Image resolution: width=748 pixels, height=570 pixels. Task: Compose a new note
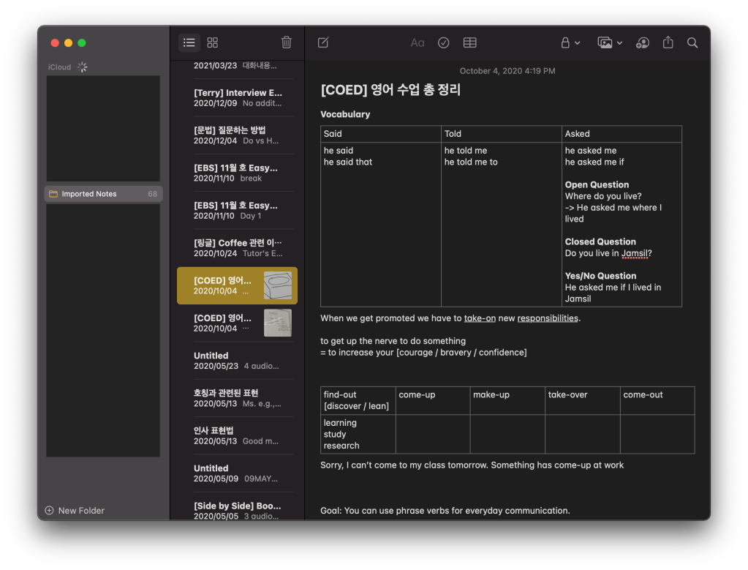point(322,42)
